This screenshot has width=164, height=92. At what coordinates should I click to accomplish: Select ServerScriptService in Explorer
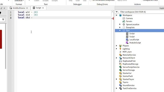131,67
